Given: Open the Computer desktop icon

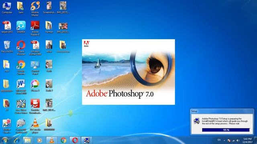Looking at the screenshot, I should pyautogui.click(x=7, y=8).
